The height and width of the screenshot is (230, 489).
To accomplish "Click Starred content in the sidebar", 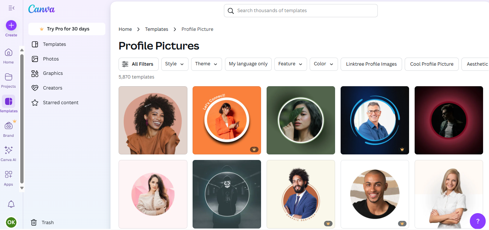I will (x=60, y=102).
